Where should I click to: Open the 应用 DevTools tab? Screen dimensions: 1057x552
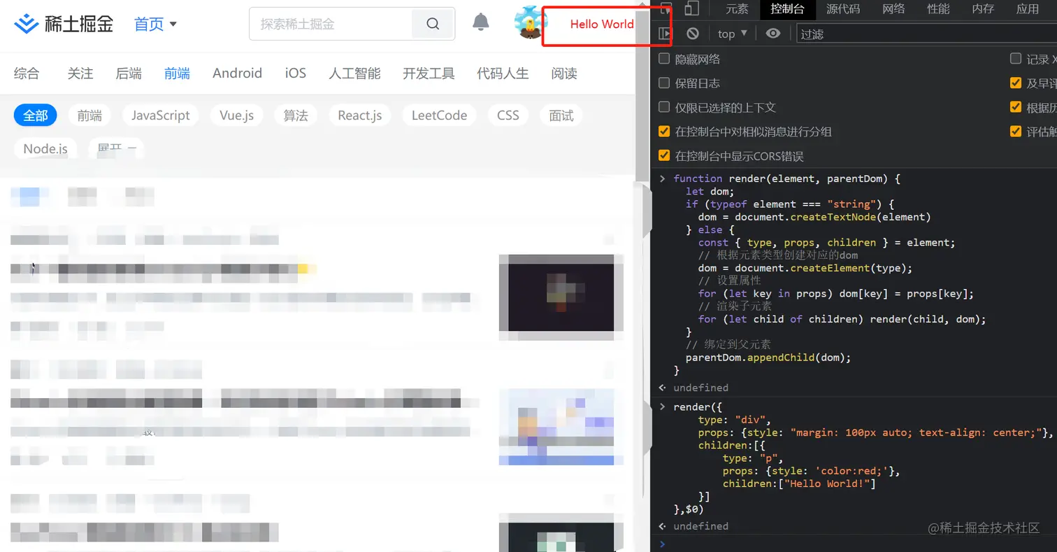[1028, 9]
